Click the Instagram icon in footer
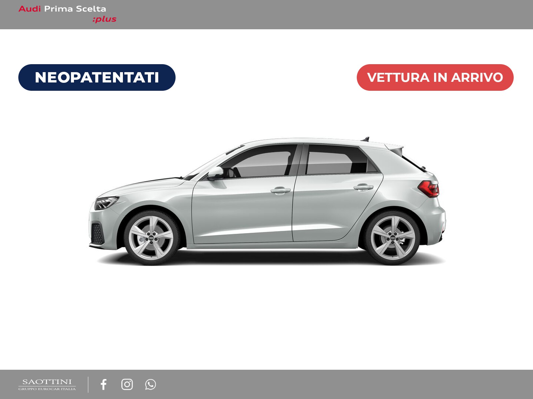The height and width of the screenshot is (399, 533). (x=127, y=384)
